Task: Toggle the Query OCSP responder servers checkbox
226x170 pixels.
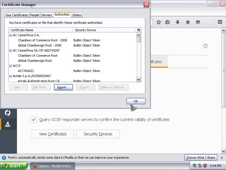Action: click(x=34, y=120)
